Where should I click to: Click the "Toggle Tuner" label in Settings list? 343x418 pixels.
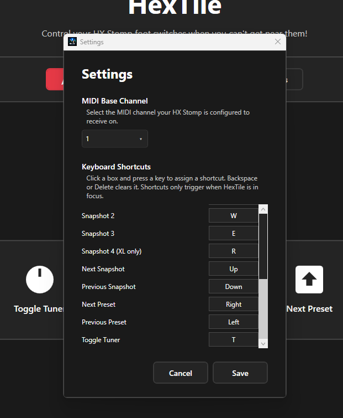pos(101,340)
